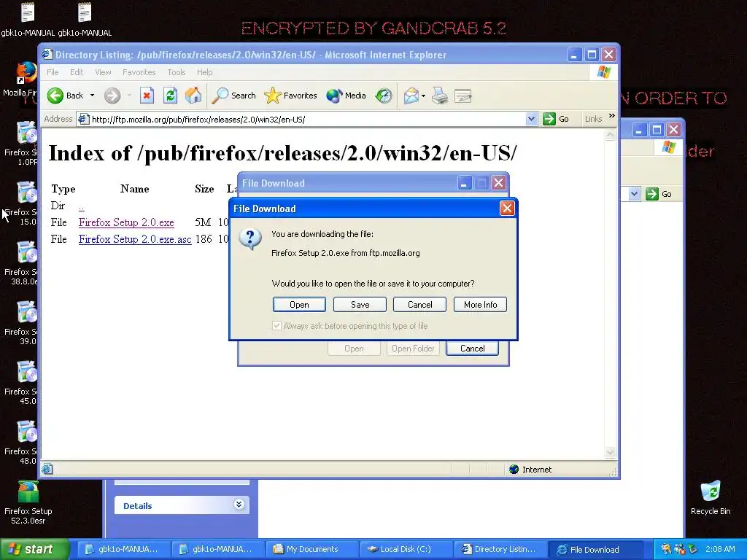Click Cancel next to the Save button
747x560 pixels.
tap(419, 305)
